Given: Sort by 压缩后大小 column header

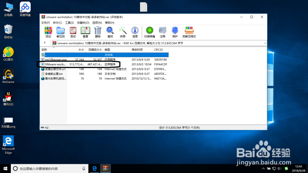Looking at the screenshot, I should coord(94,50).
